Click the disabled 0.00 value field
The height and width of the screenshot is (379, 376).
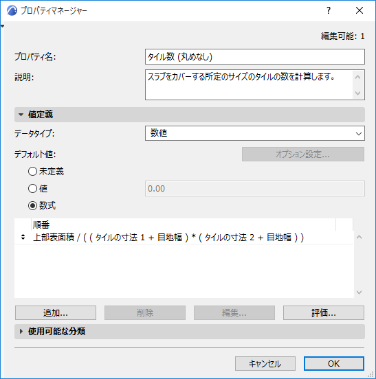(x=255, y=189)
